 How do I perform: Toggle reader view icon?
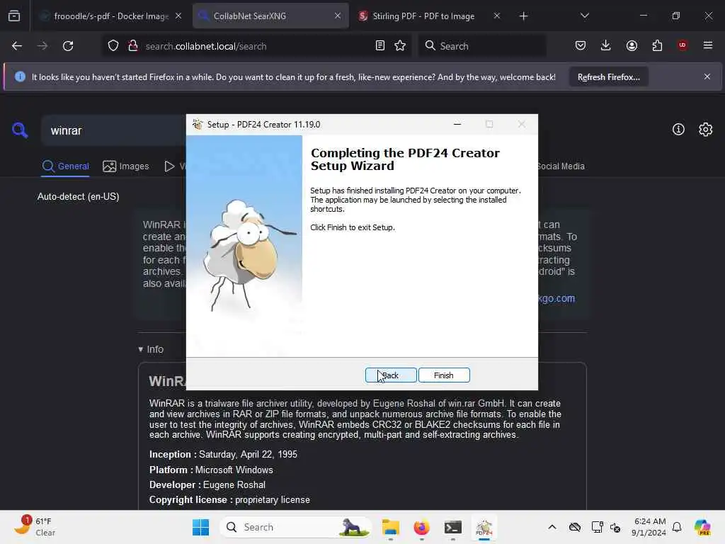[380, 46]
